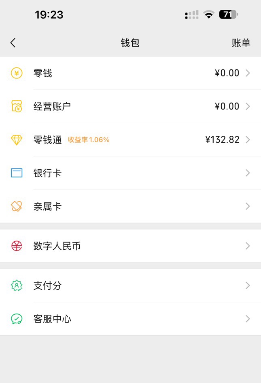
Task: Tap the diamond 零钱通 icon
Action: 17,140
